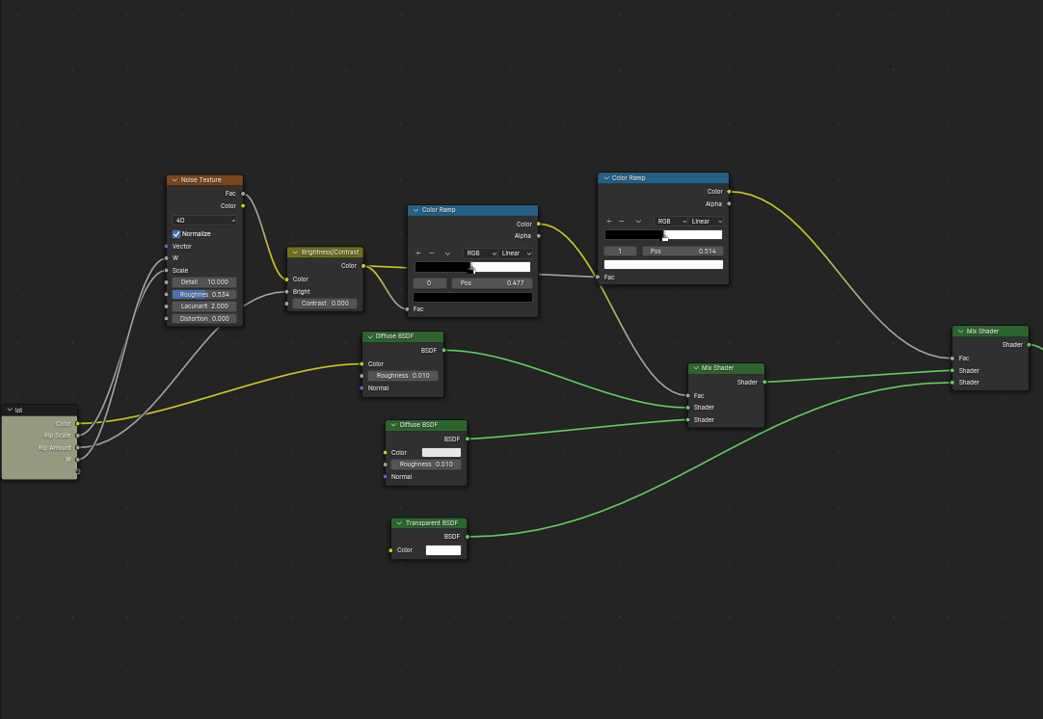
Task: Open the 4D dimensions dropdown in Noise Texture
Action: [x=204, y=221]
